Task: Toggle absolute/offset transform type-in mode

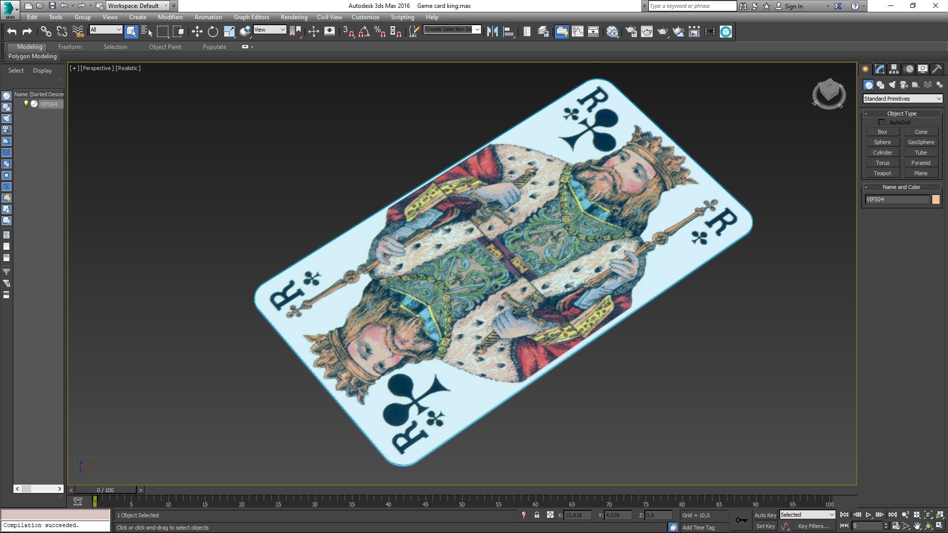Action: (550, 515)
